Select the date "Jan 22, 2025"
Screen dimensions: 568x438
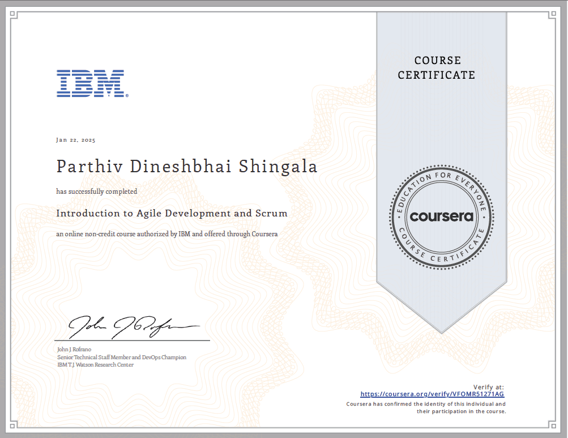(x=76, y=140)
